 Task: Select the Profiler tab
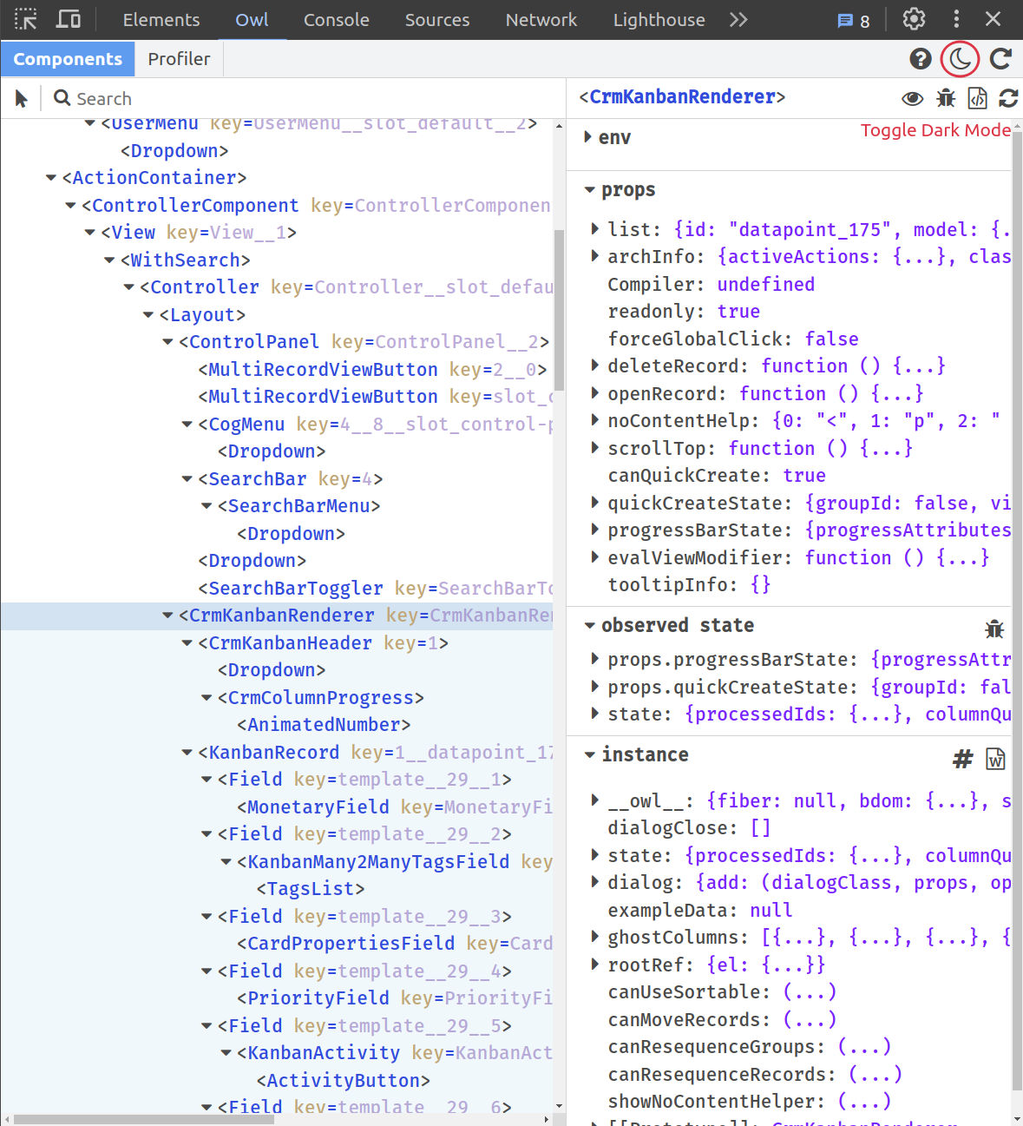[x=179, y=59]
